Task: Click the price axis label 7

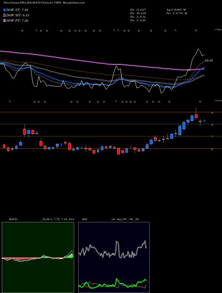Action: pos(212,137)
